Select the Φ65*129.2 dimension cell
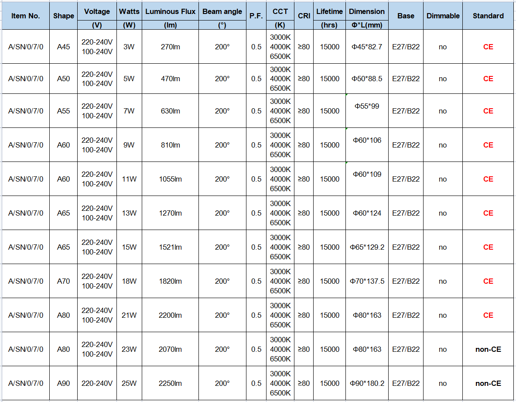 coord(367,247)
